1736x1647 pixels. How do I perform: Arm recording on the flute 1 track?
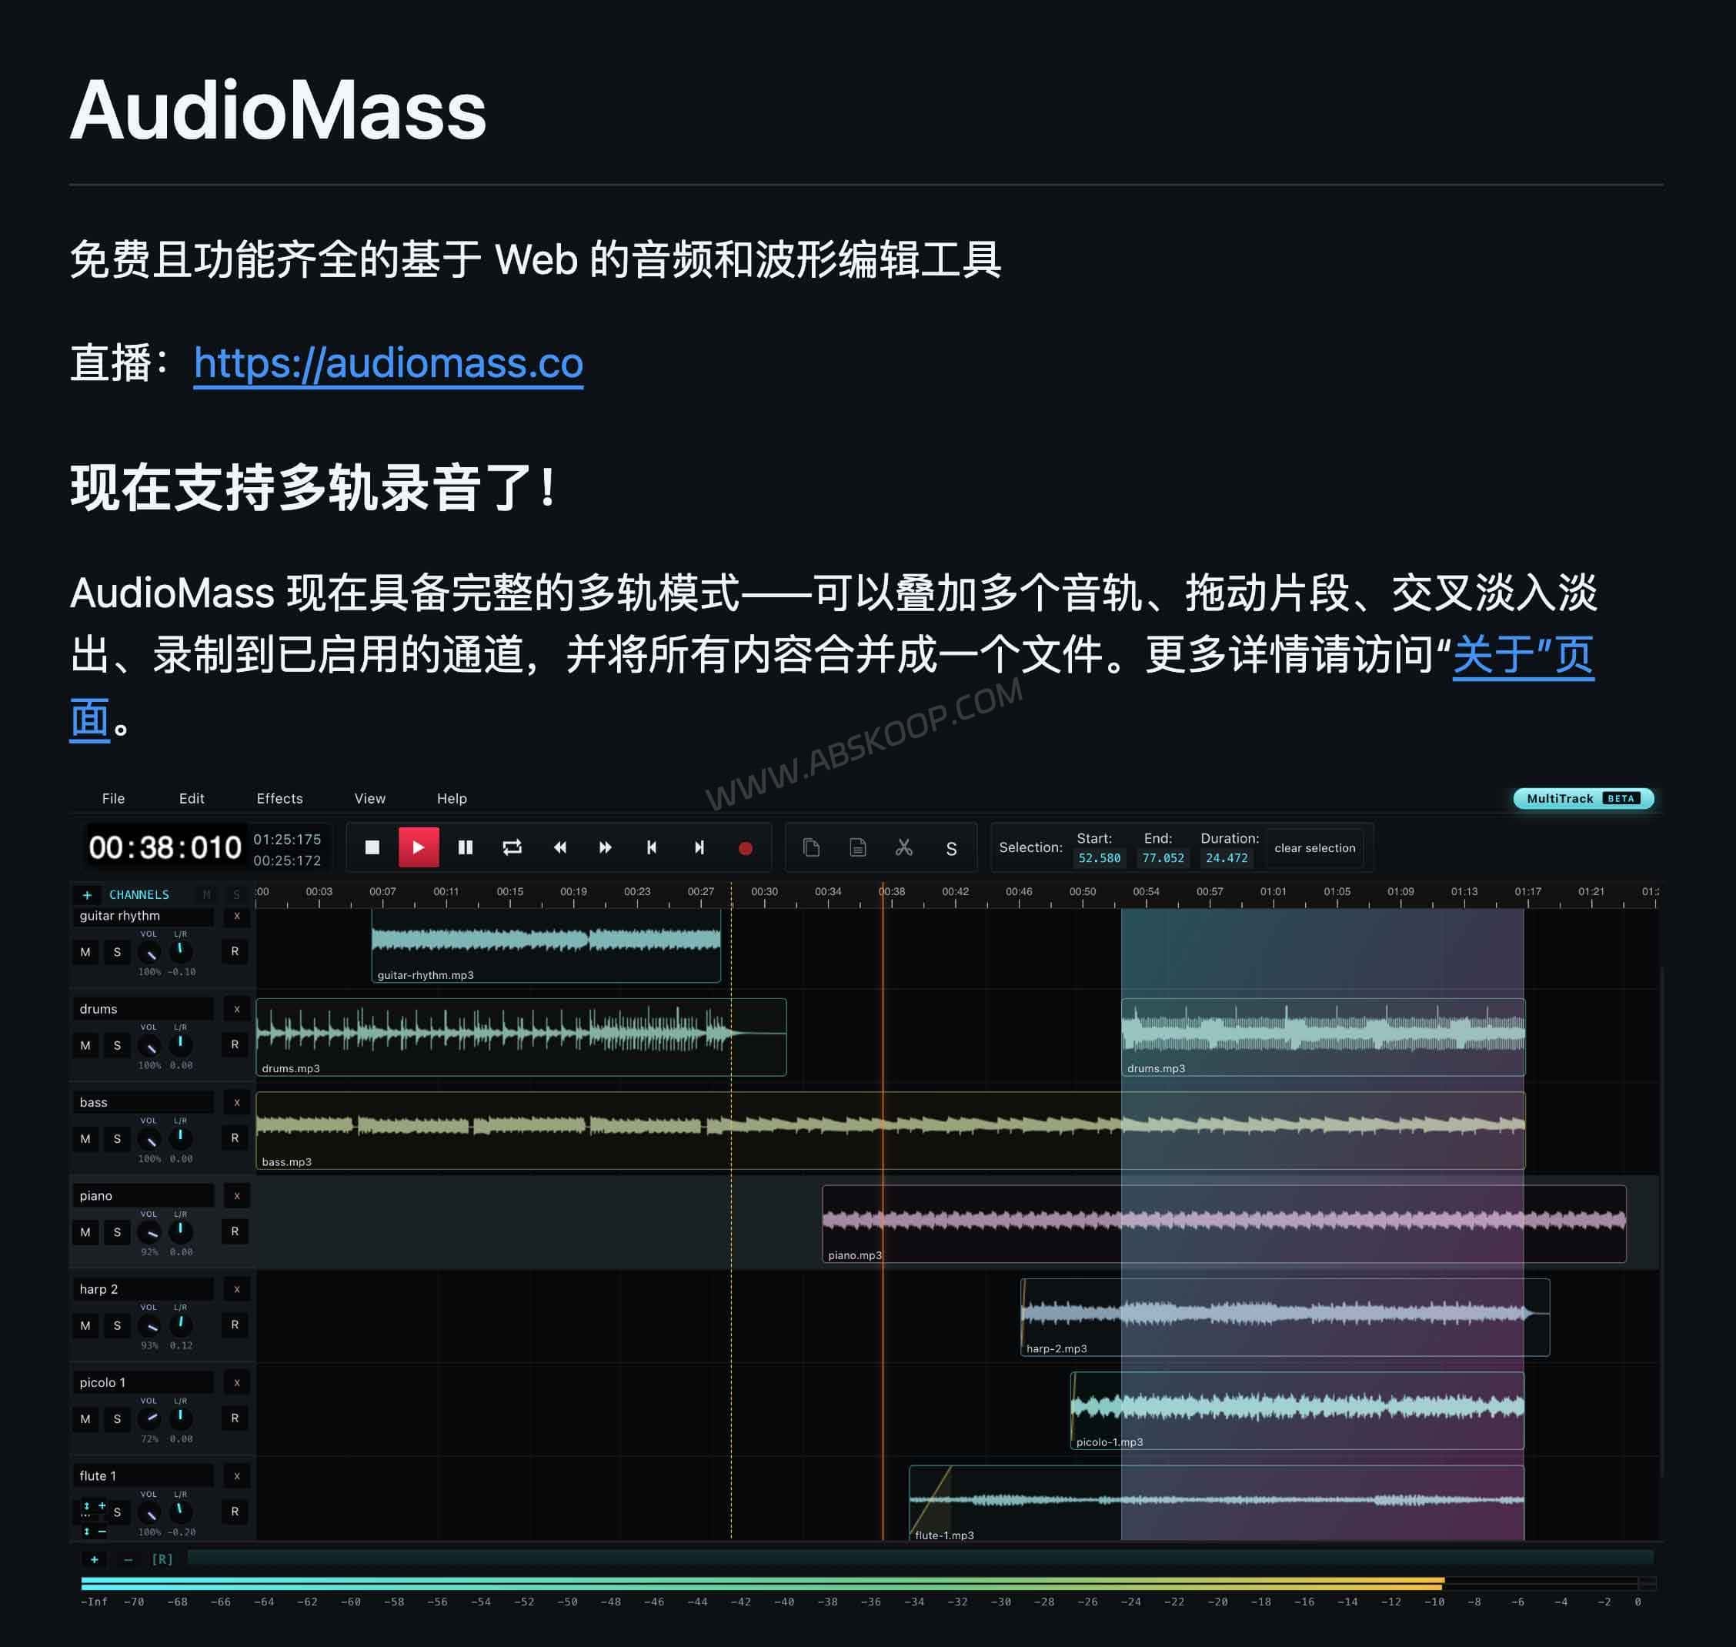pyautogui.click(x=235, y=1512)
